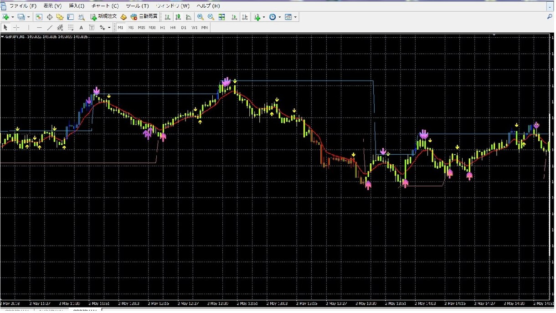Open the Strategy Tester
Viewport: 556px width, 313px height.
pos(81,17)
